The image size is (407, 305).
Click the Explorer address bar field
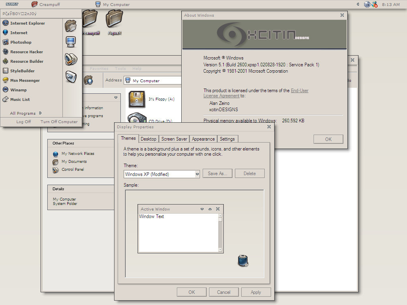tap(153, 80)
